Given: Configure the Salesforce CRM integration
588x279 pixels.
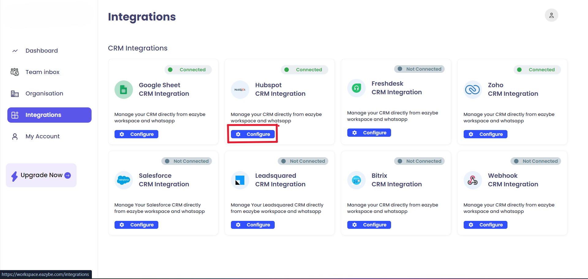Looking at the screenshot, I should [x=136, y=225].
